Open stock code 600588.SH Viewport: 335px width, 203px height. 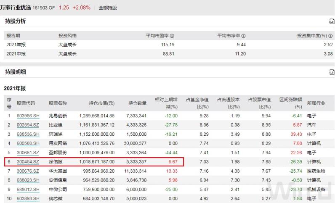pyautogui.click(x=28, y=143)
